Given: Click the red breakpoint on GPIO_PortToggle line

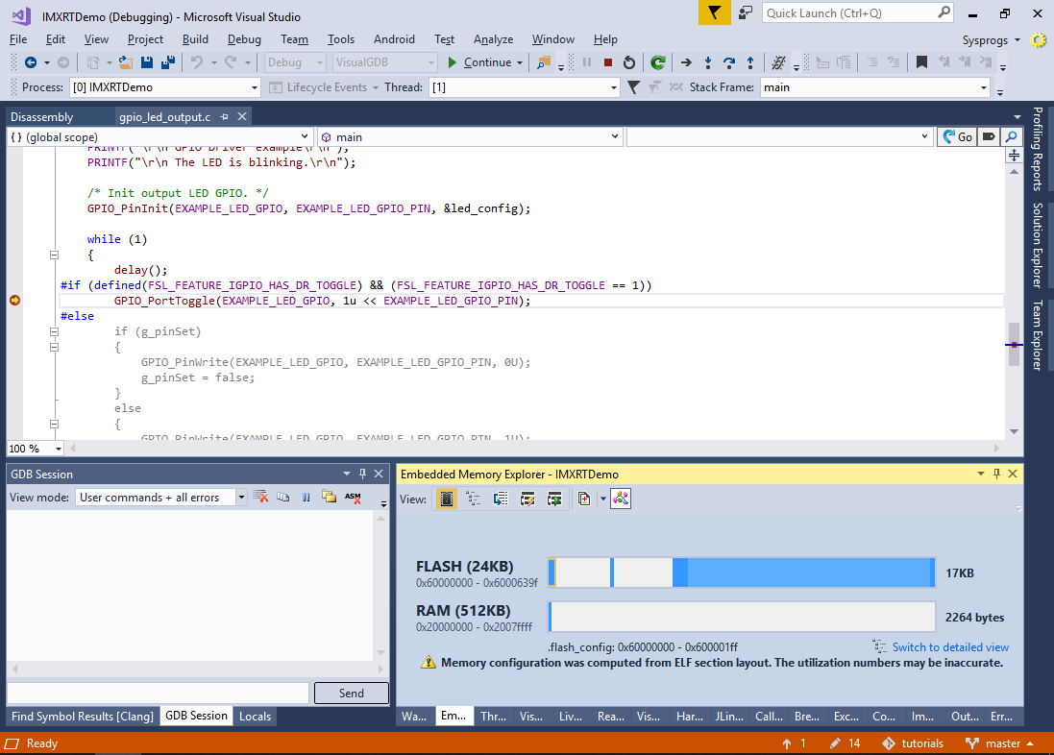Looking at the screenshot, I should (14, 301).
